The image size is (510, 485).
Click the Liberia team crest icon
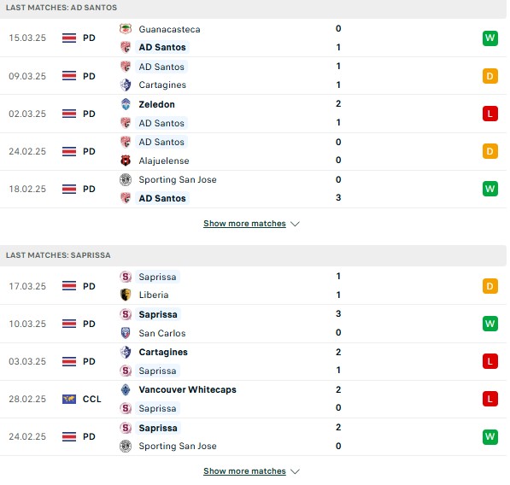coord(126,295)
